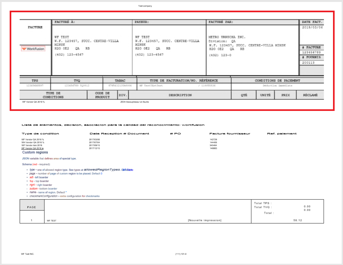The height and width of the screenshot is (265, 343).
Task: Click the TPS column header
Action: [x=35, y=81]
